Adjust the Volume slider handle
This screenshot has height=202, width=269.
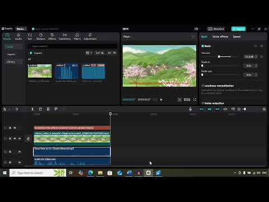219,57
